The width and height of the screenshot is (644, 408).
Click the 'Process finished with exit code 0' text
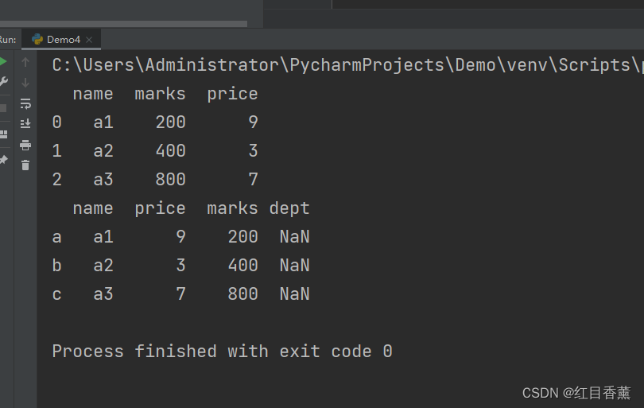[222, 352]
